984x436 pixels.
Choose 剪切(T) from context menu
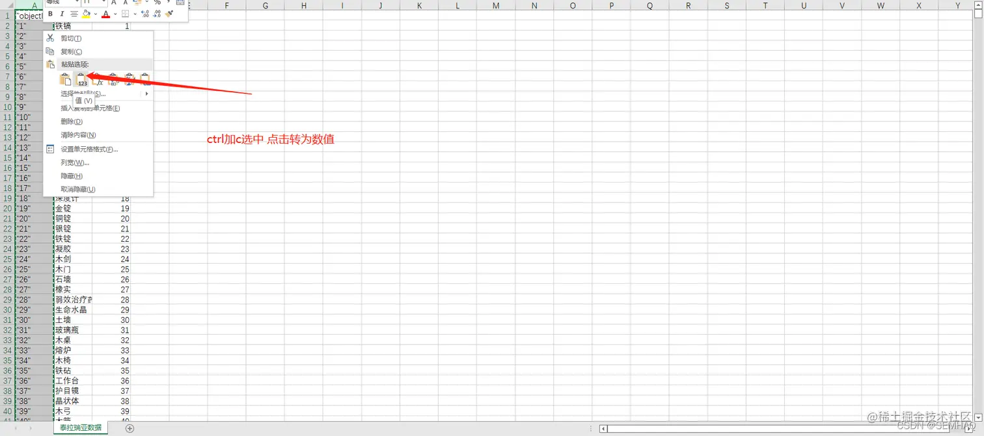point(98,38)
